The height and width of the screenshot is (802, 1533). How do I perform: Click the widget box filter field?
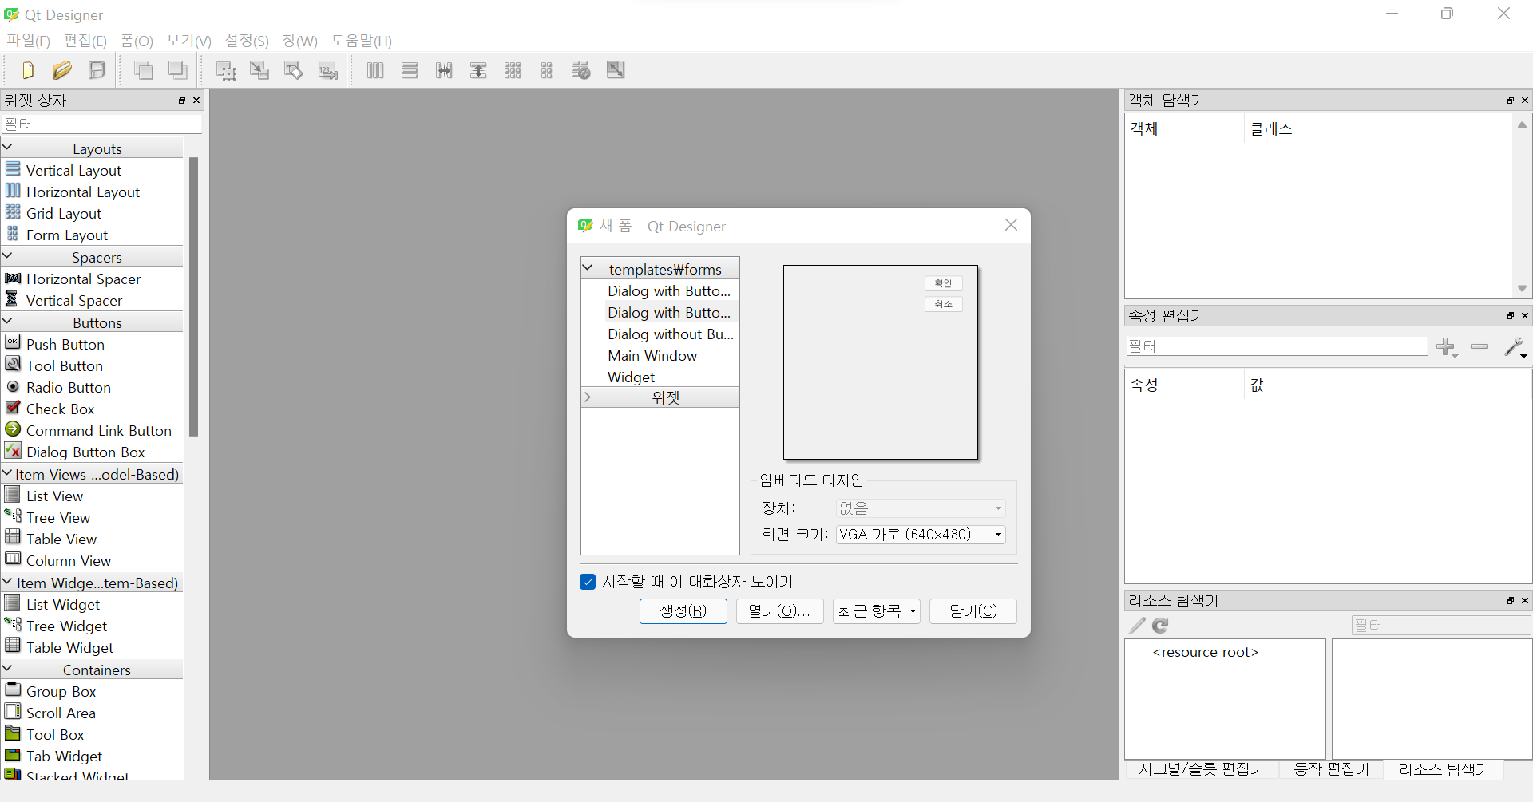click(x=102, y=124)
